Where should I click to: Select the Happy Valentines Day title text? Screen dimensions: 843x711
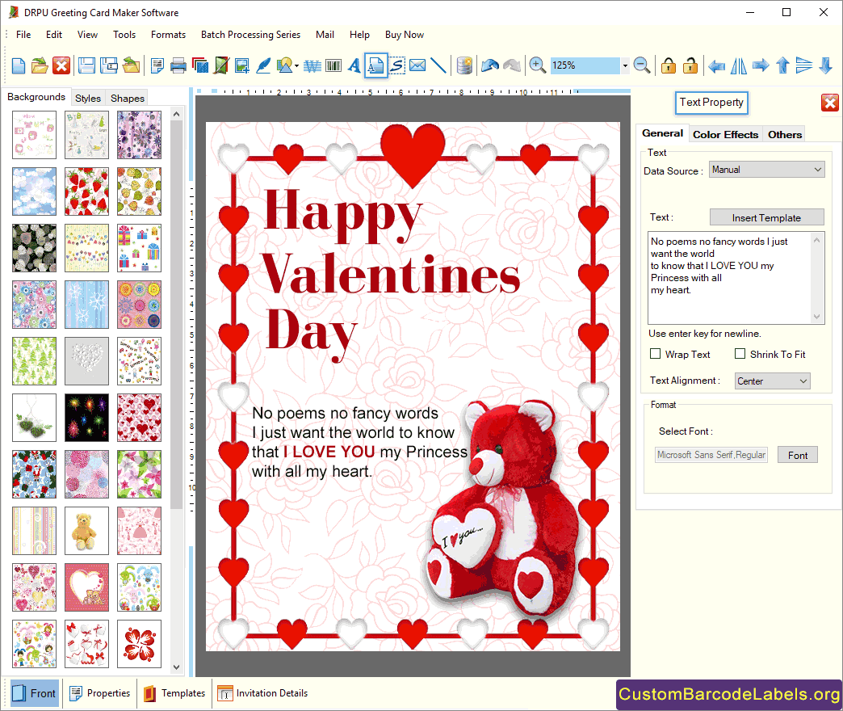coord(391,274)
